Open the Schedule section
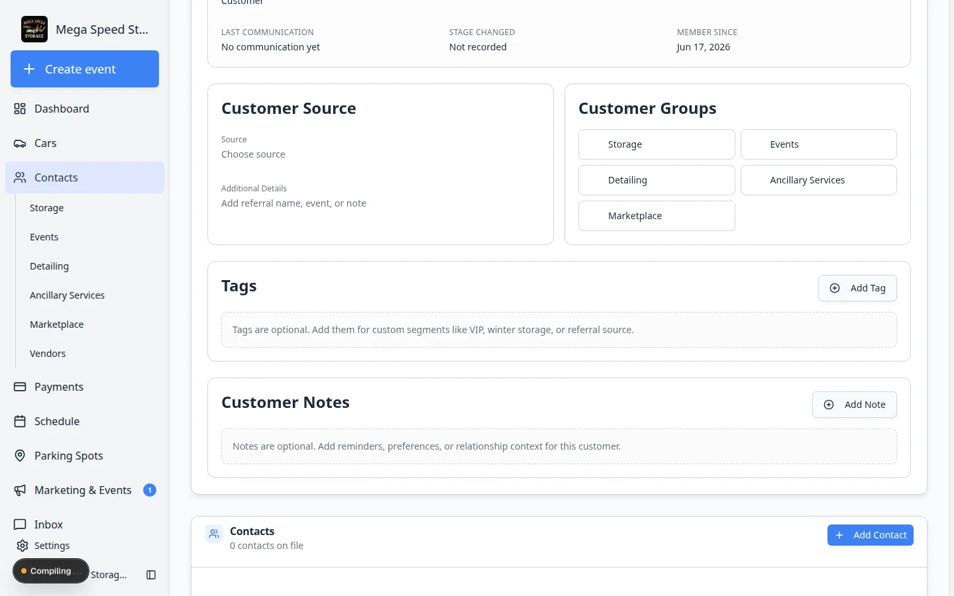 [85, 421]
